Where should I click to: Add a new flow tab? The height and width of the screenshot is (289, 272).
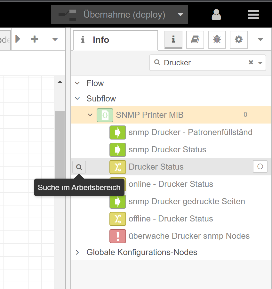point(35,39)
